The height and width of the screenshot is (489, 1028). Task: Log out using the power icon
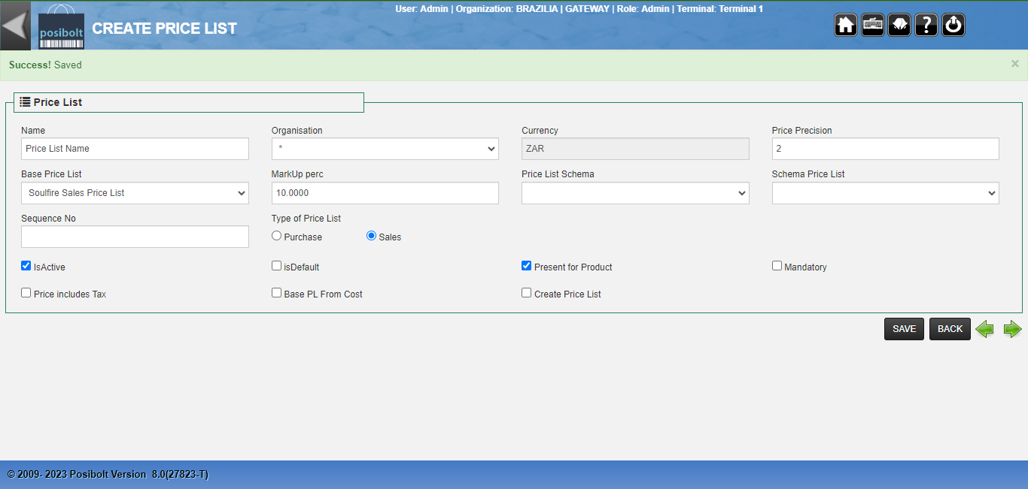coord(953,25)
